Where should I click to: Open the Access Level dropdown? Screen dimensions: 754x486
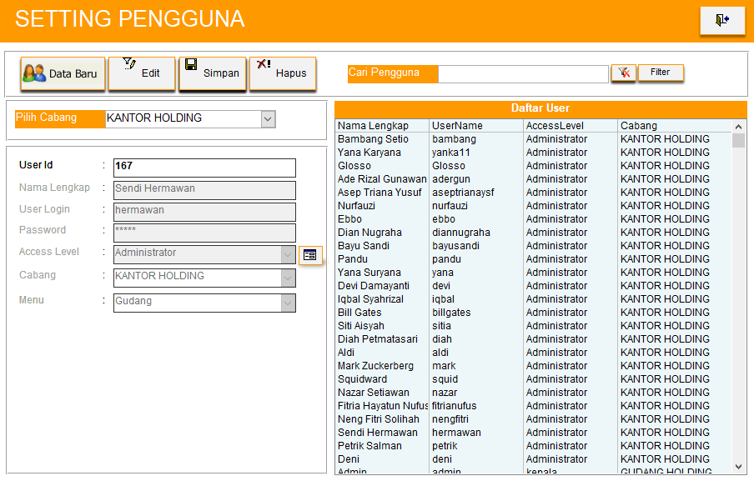coord(288,254)
